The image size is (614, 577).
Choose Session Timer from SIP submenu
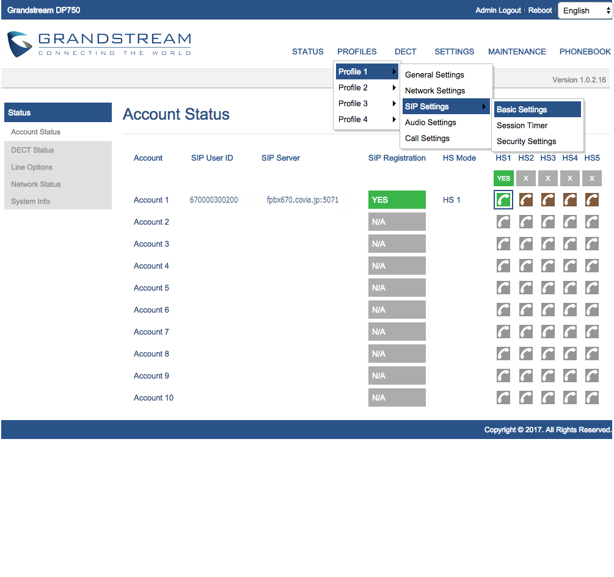pyautogui.click(x=537, y=126)
